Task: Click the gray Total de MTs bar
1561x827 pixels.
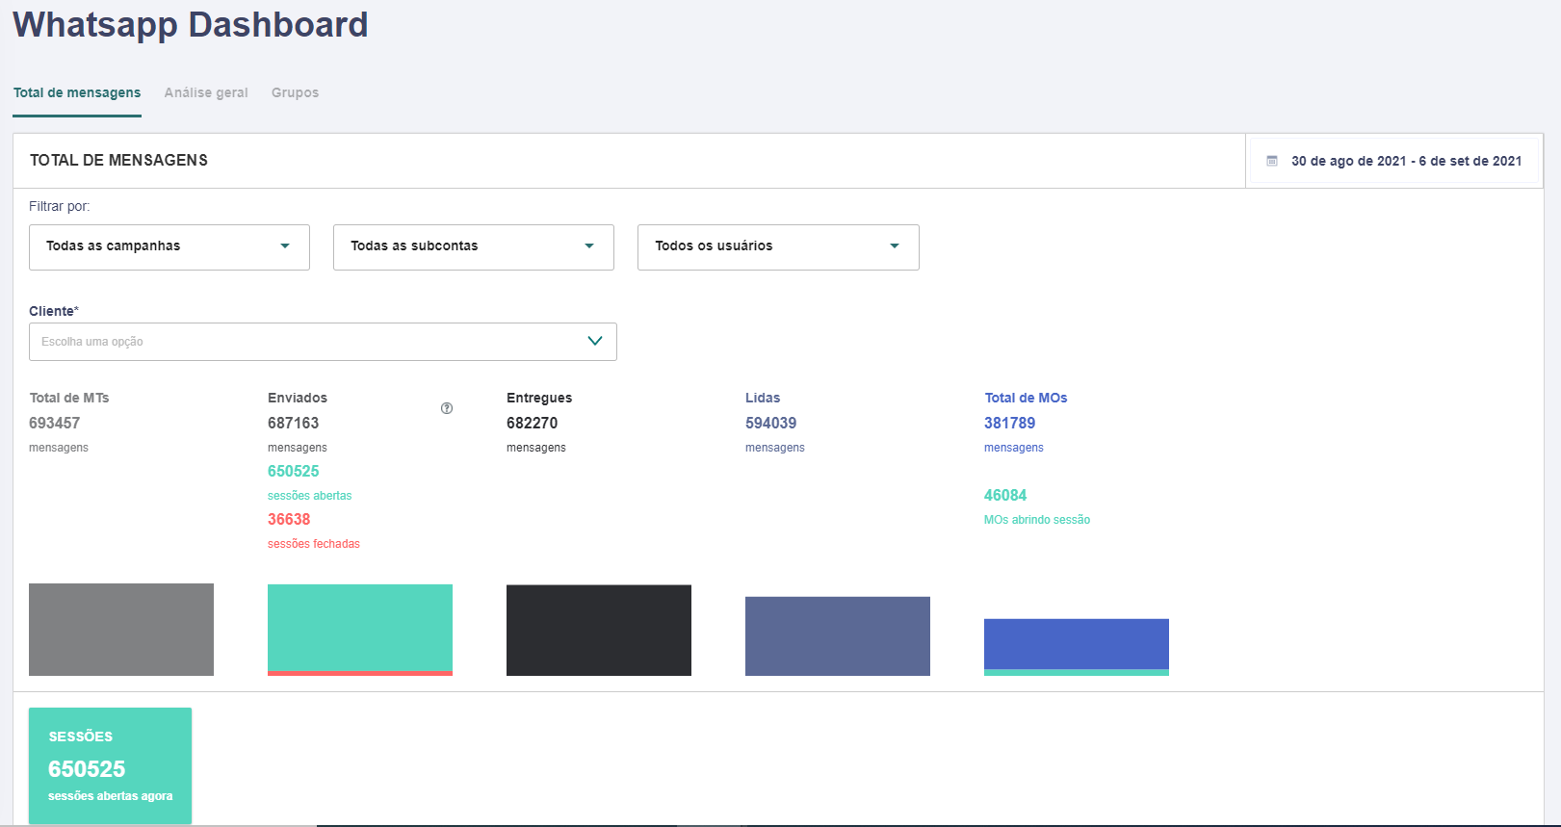Action: pos(121,630)
